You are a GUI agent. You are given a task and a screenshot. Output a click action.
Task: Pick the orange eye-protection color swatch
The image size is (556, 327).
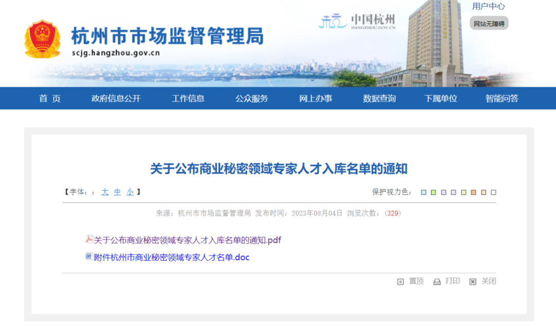coord(474,193)
